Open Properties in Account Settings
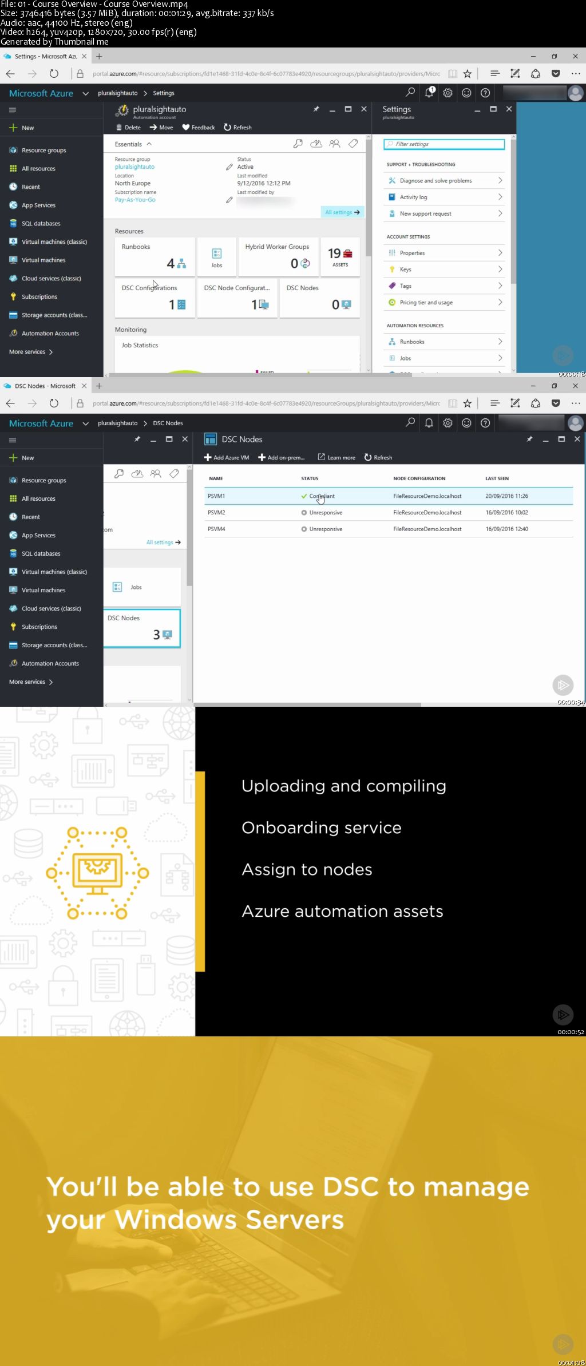Image resolution: width=586 pixels, height=1366 pixels. 445,253
